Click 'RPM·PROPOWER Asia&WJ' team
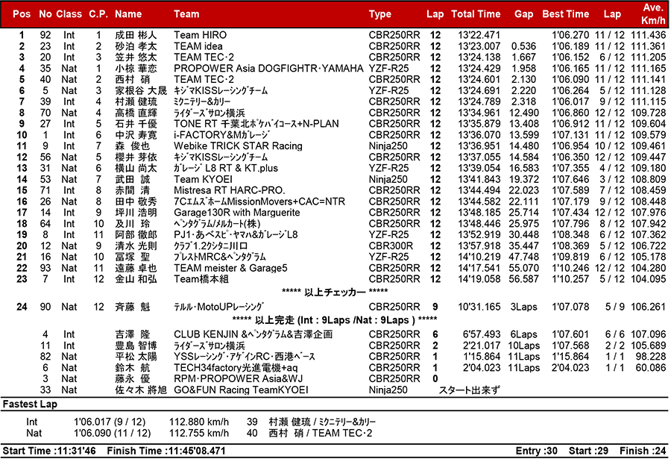Image resolution: width=671 pixels, height=459 pixels. pyautogui.click(x=238, y=379)
